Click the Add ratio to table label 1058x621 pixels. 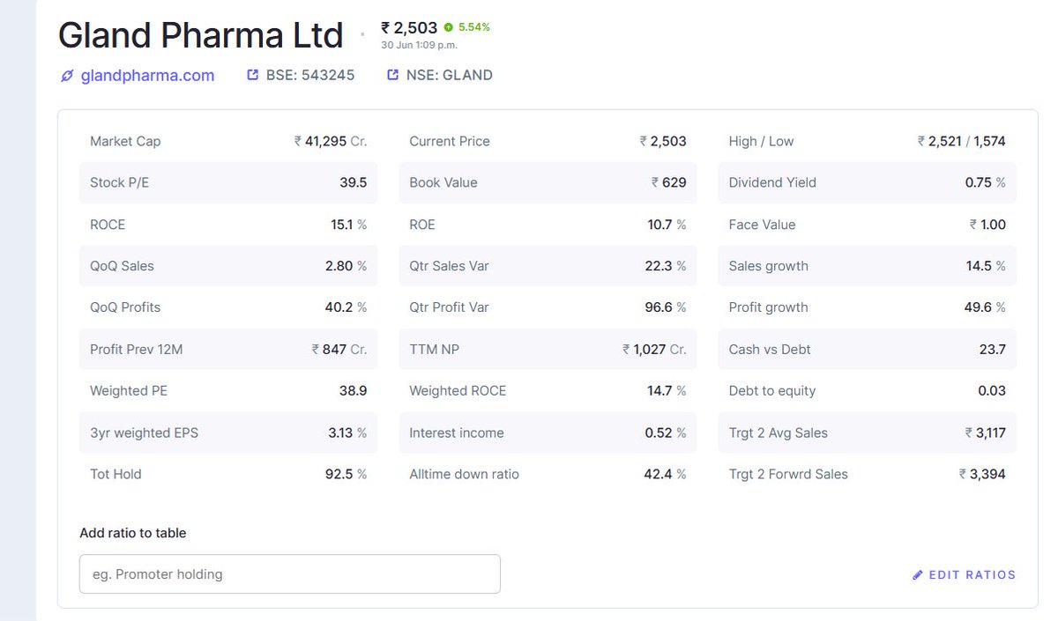(132, 533)
